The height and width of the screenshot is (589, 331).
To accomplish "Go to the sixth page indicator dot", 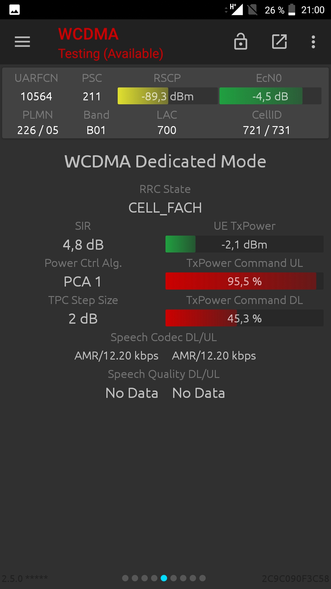I will (x=173, y=578).
